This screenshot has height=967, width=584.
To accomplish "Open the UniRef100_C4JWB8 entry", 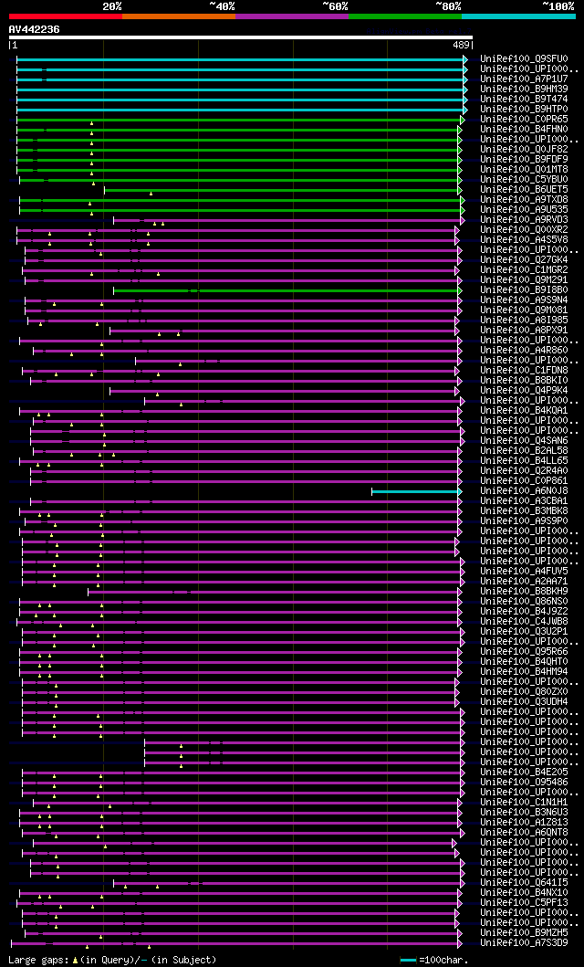I will pos(525,621).
